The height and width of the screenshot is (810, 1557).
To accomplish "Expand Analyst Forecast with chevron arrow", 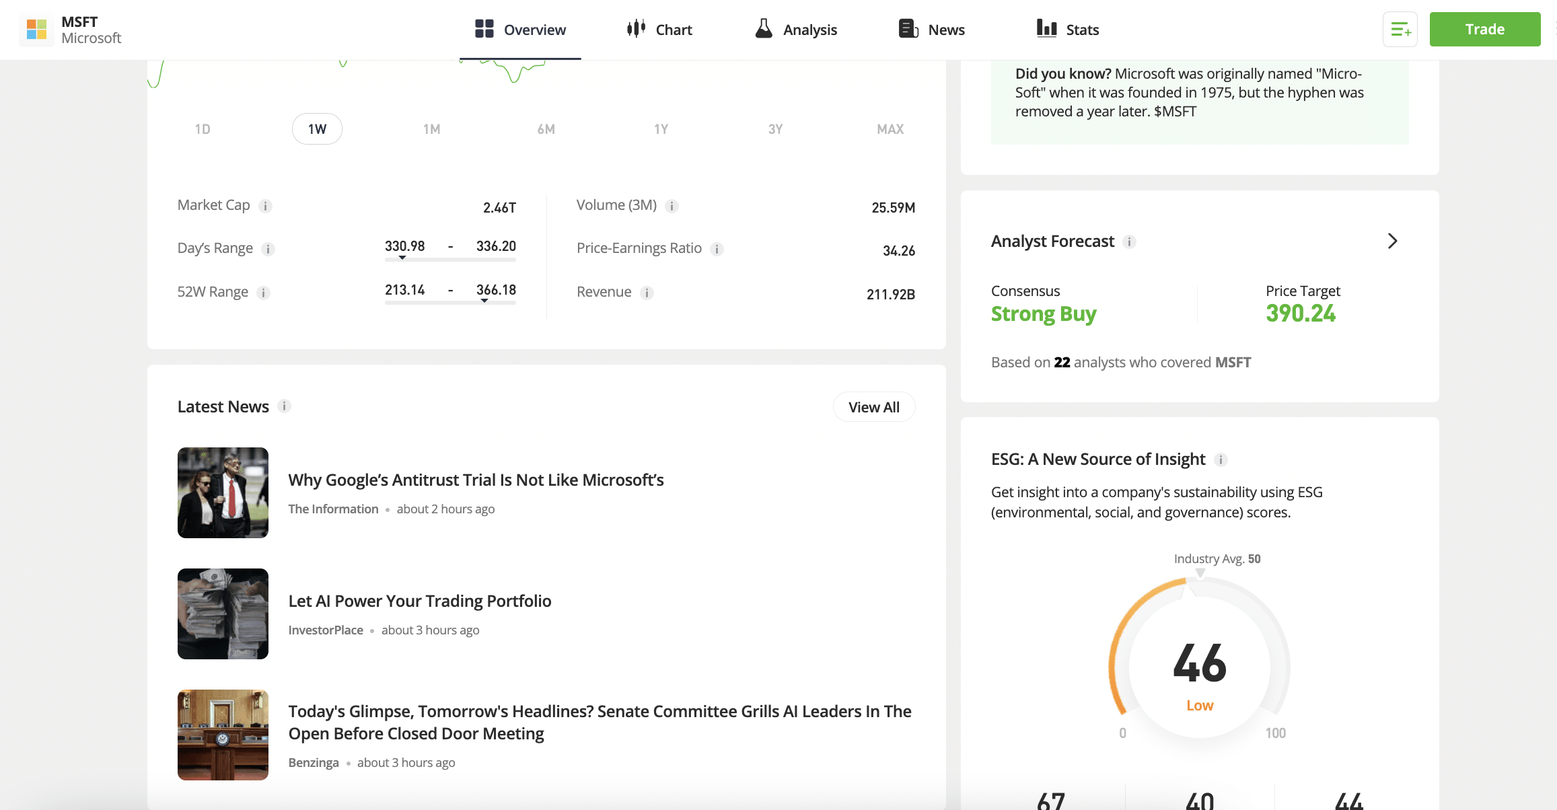I will tap(1392, 241).
